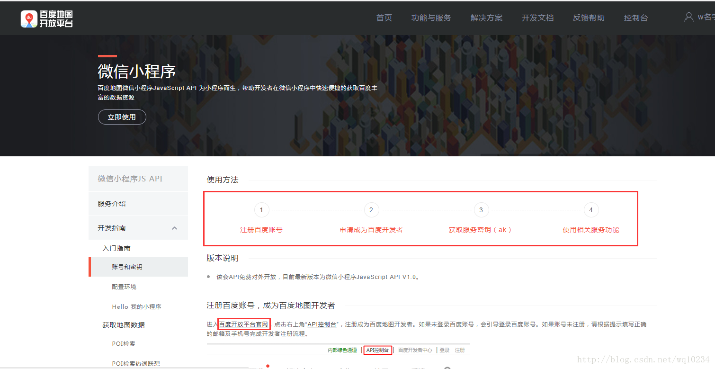Image resolution: width=715 pixels, height=369 pixels.
Task: Select 开发指南 sidebar section
Action: tap(138, 228)
